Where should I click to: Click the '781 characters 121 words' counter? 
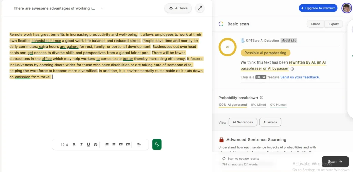tap(240, 164)
